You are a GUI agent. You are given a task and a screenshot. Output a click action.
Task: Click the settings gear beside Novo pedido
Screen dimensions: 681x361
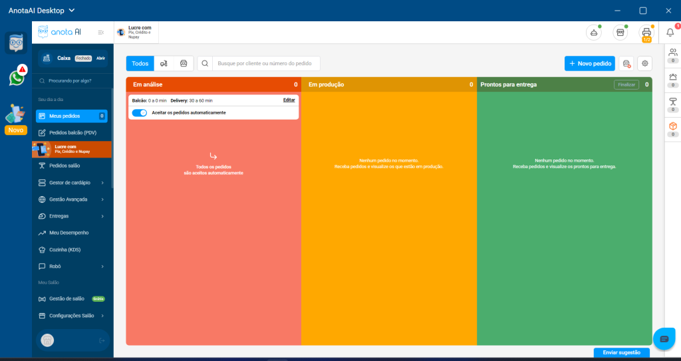[x=644, y=63]
